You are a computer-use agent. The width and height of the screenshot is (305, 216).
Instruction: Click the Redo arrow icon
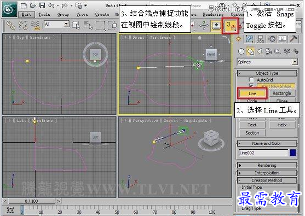pos(65,5)
